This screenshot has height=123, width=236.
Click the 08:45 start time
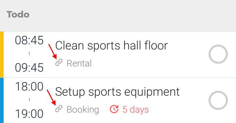pyautogui.click(x=29, y=40)
